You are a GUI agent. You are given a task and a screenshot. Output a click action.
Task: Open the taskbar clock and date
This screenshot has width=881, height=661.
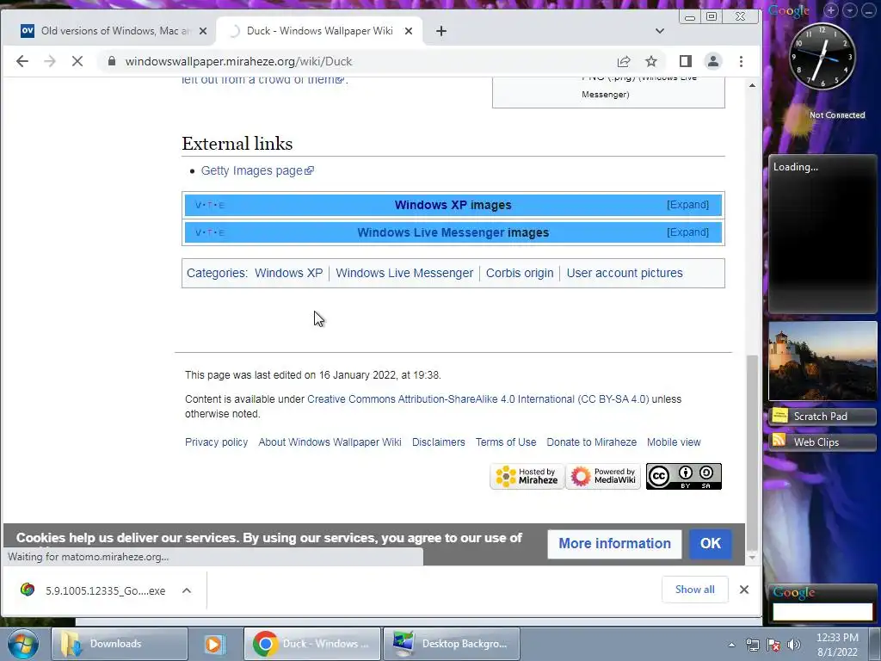pyautogui.click(x=838, y=645)
